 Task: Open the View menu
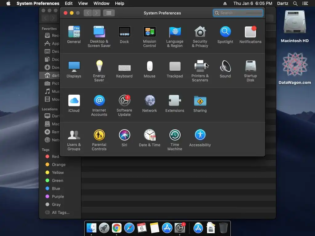point(83,3)
